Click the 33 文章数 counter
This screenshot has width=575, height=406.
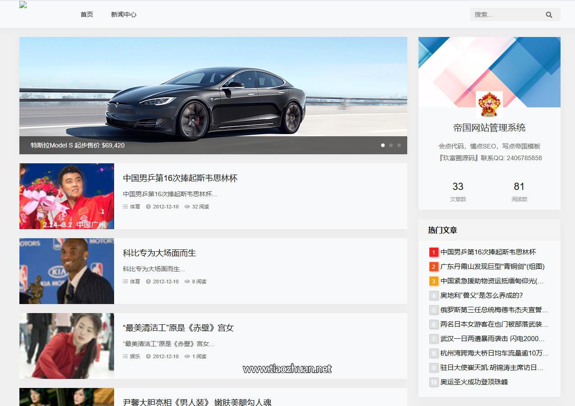458,191
